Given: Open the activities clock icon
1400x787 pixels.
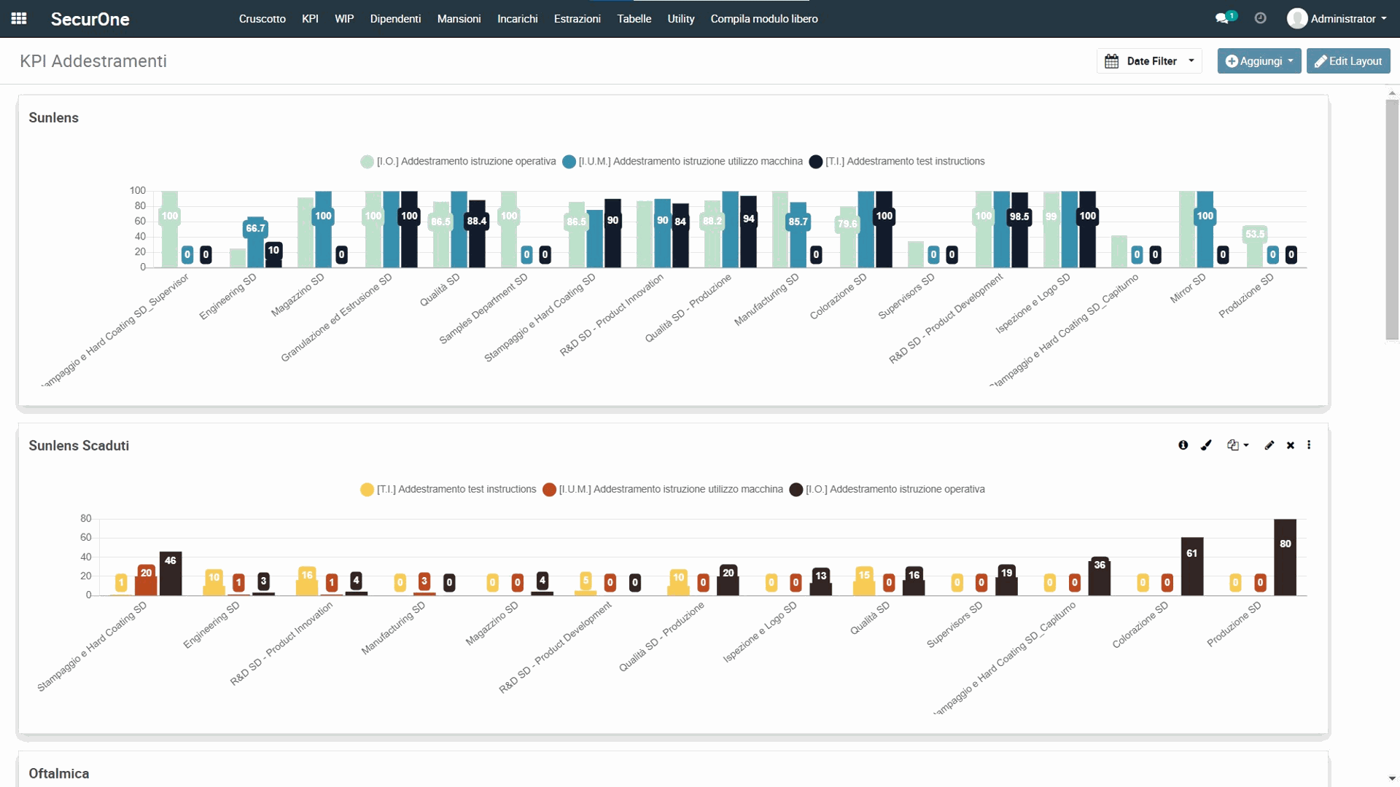Looking at the screenshot, I should tap(1260, 19).
